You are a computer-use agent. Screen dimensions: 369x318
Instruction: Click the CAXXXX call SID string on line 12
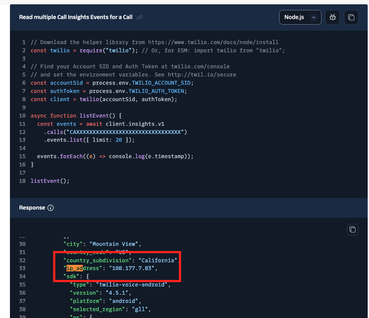(125, 132)
